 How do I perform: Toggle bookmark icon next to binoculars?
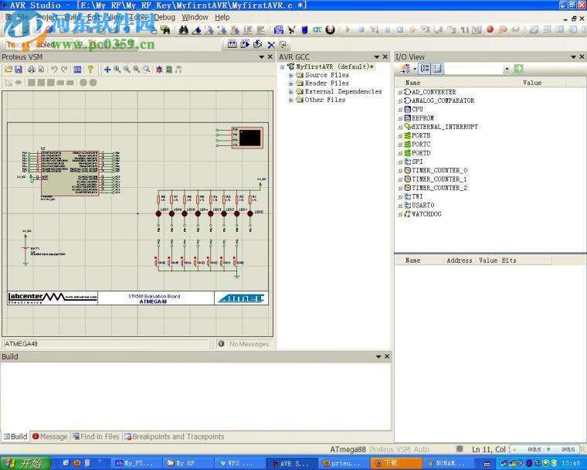point(196,29)
